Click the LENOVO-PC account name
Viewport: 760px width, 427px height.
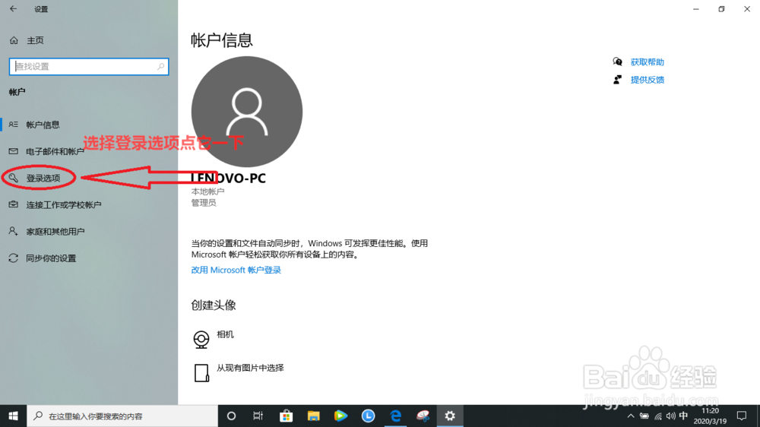click(228, 179)
